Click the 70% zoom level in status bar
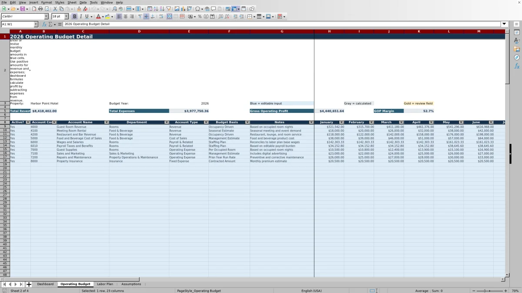 (x=515, y=291)
